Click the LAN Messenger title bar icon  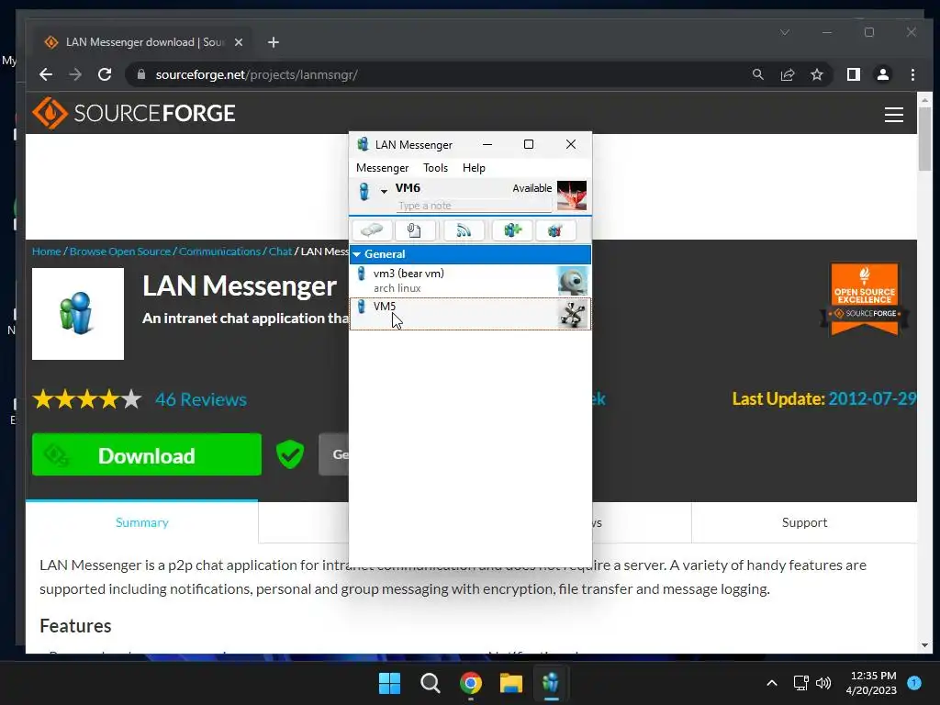363,144
